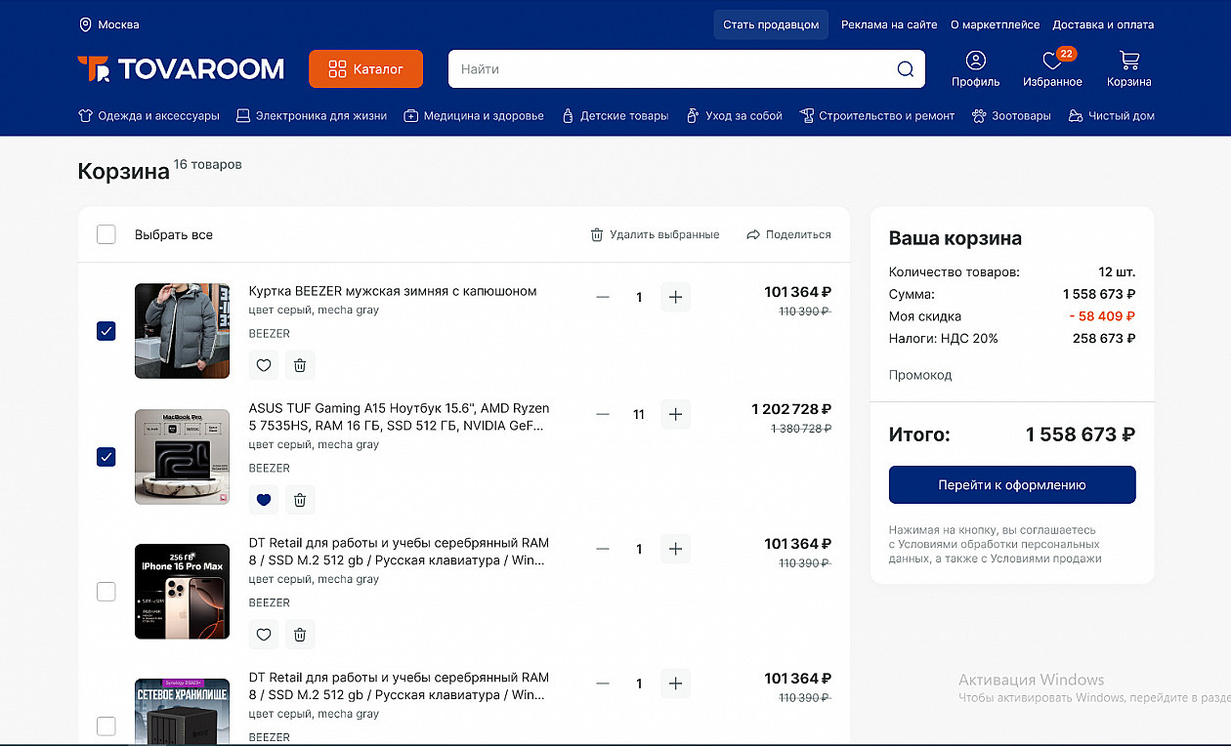Open Куртка BEEZER мужская зимняя title
Image resolution: width=1231 pixels, height=746 pixels.
(393, 291)
